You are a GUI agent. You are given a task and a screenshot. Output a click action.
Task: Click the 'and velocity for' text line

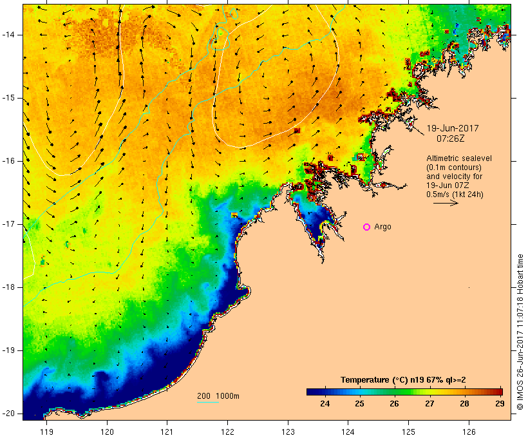pos(454,176)
